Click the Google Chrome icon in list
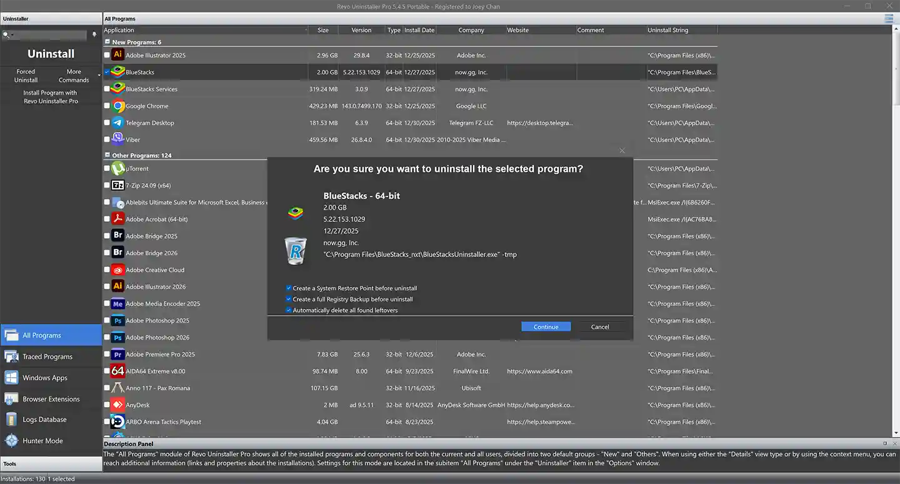900x484 pixels. pyautogui.click(x=117, y=106)
